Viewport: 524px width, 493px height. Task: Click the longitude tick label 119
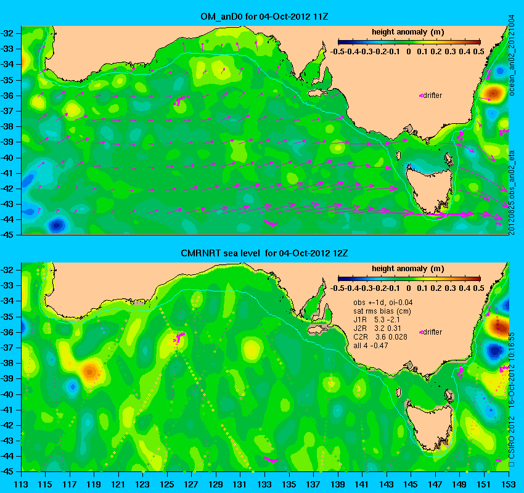pos(94,484)
